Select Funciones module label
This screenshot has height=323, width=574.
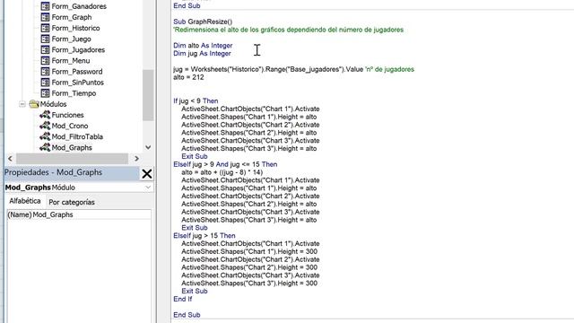[x=68, y=115]
